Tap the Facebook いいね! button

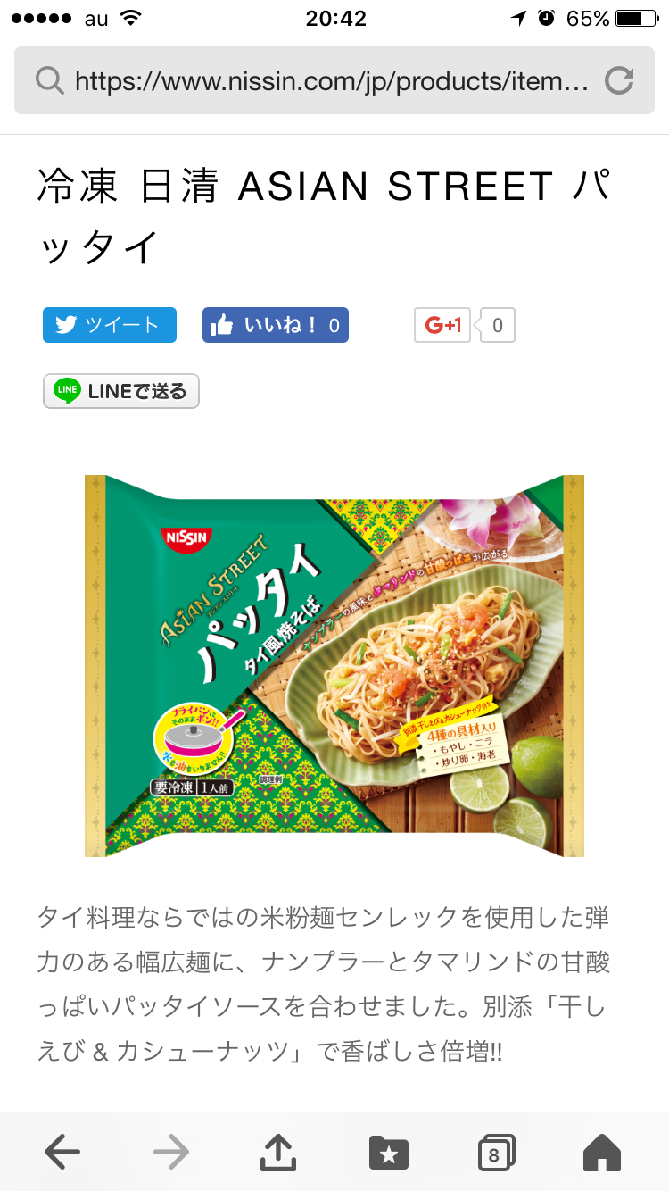[276, 325]
